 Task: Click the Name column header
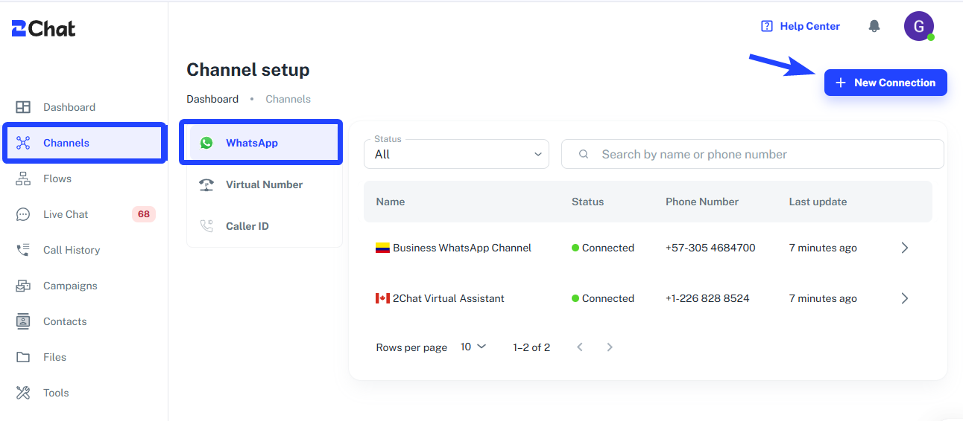[x=391, y=202]
